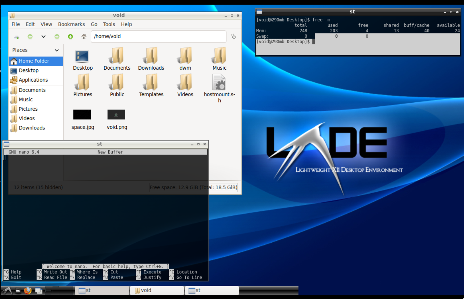Click the "available" column header in terminal
This screenshot has width=464, height=299.
448,25
